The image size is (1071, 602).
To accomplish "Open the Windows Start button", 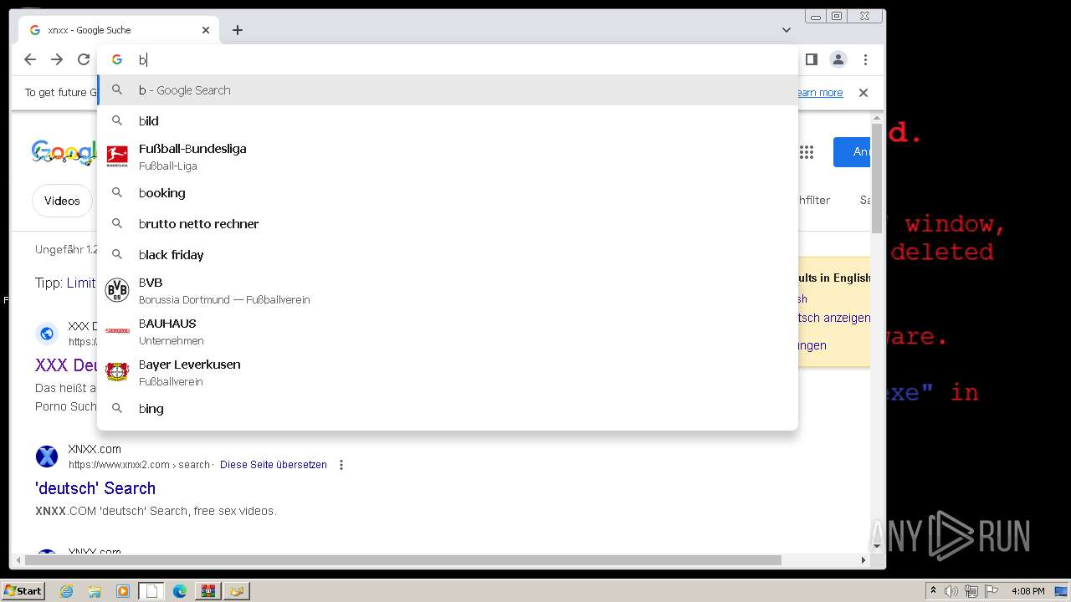I will (x=23, y=591).
